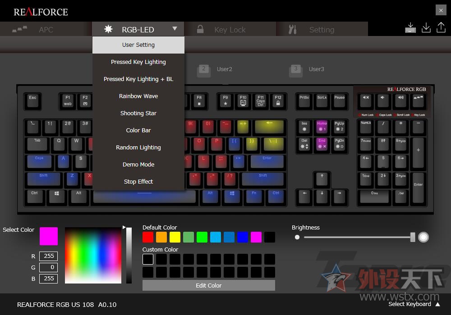The width and height of the screenshot is (451, 315).
Task: Pick a hue in the color spectrum
Action: point(93,255)
